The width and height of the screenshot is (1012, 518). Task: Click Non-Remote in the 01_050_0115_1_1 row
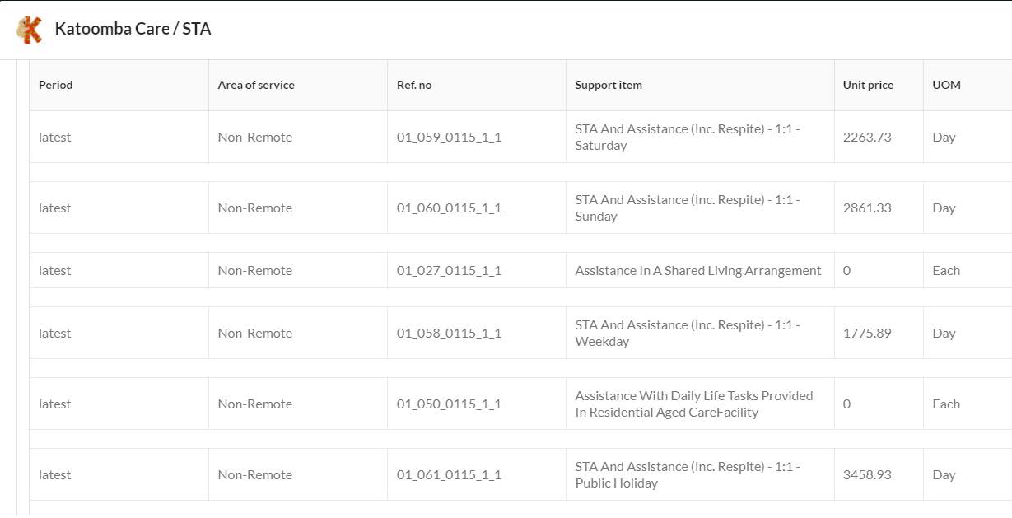(x=255, y=404)
